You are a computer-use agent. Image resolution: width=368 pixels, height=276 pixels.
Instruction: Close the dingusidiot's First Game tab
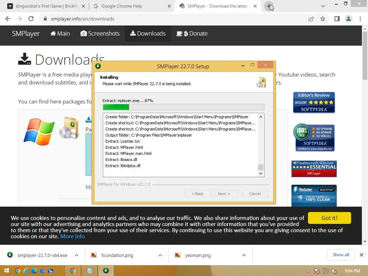[83, 6]
